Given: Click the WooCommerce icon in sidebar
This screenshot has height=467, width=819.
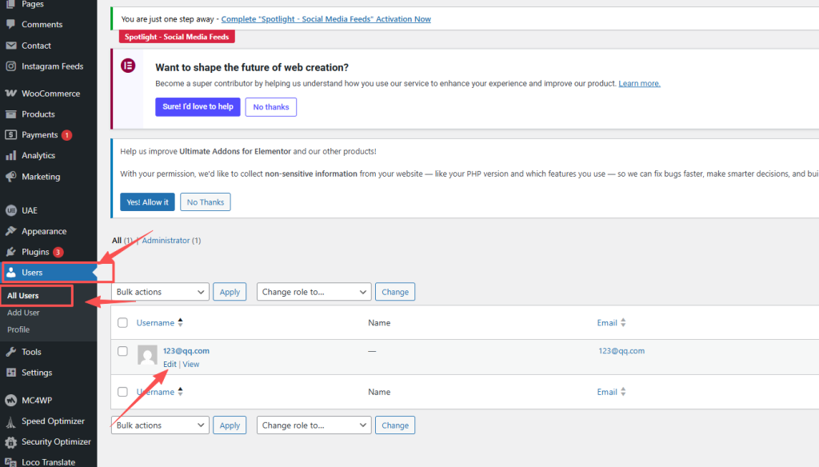Looking at the screenshot, I should [11, 94].
